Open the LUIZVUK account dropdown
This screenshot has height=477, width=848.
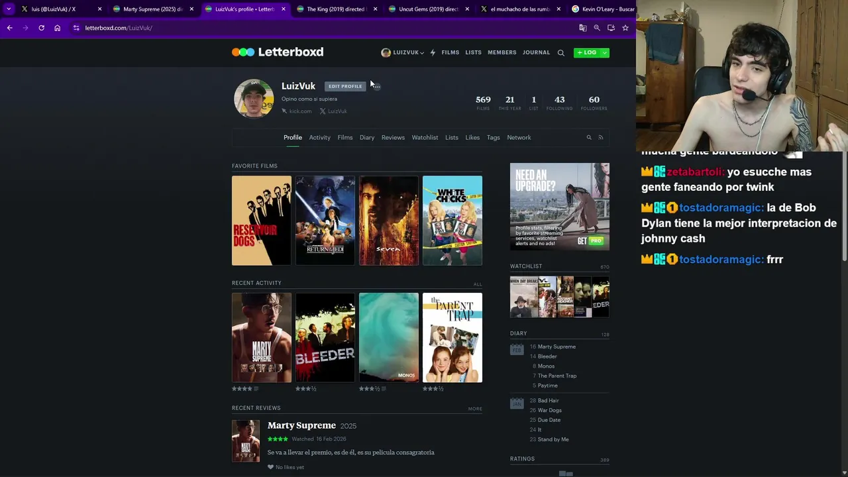(x=402, y=52)
